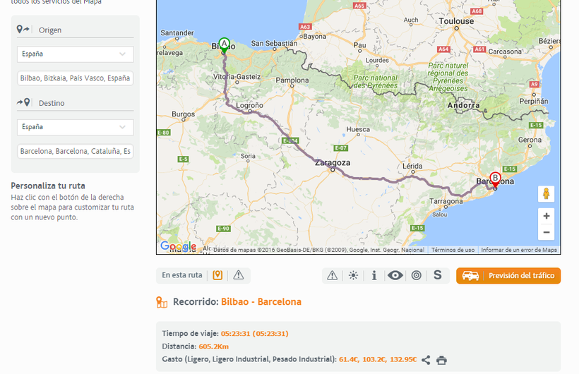Print the route with the printer icon

coord(441,360)
